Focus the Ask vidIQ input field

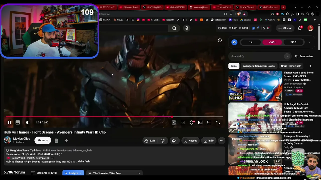(256, 56)
